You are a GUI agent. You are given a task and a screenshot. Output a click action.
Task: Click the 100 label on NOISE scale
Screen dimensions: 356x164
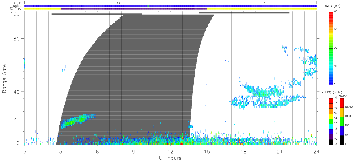click(347, 125)
